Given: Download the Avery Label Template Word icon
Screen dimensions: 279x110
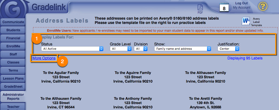Looking at the screenshot, I should [x=246, y=21].
